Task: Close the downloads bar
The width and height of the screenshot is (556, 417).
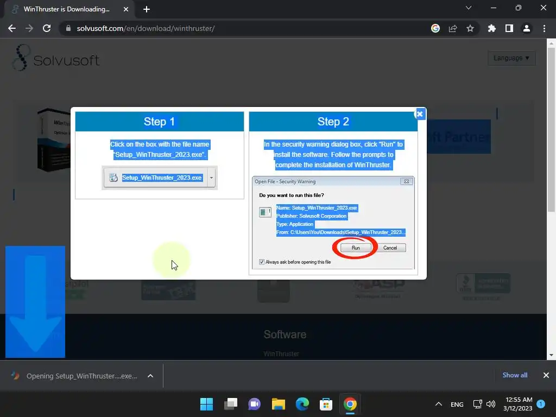Action: (546, 375)
